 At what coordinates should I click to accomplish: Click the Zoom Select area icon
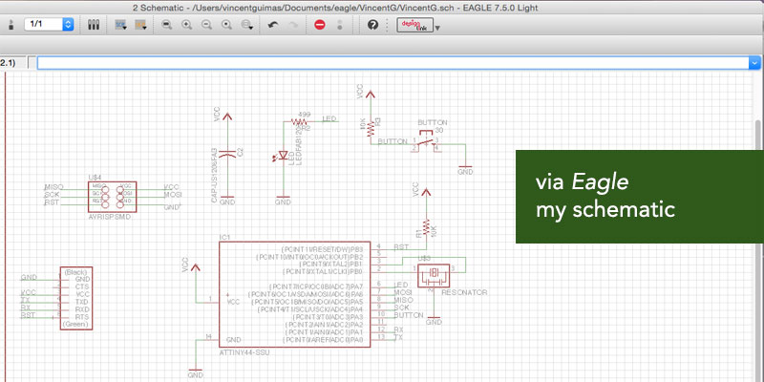coord(247,25)
